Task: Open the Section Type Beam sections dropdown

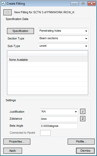Action: [x=63, y=38]
